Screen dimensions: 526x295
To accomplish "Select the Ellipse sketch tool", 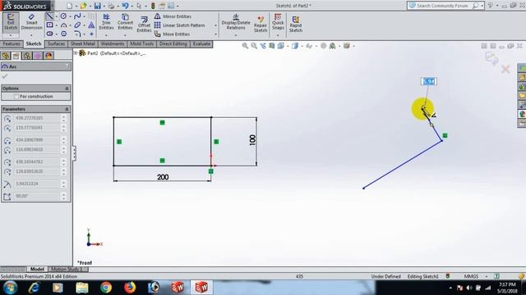I will point(77,25).
